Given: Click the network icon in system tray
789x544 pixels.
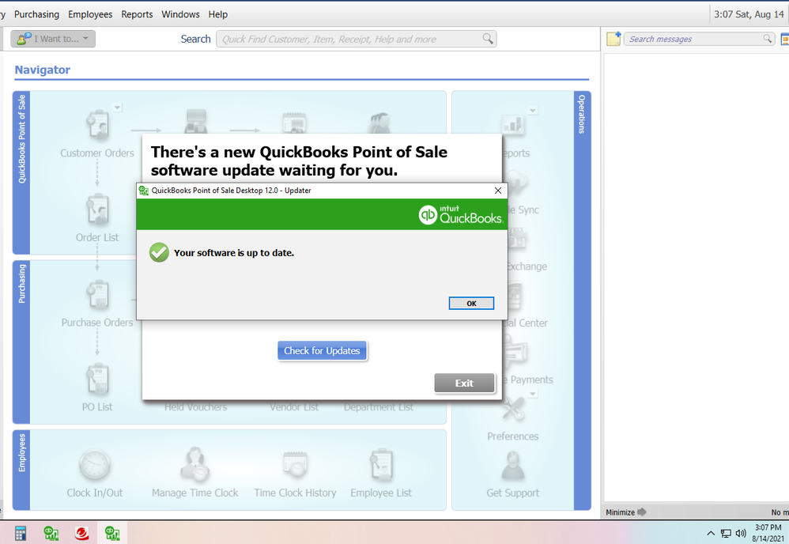Looking at the screenshot, I should click(x=726, y=534).
